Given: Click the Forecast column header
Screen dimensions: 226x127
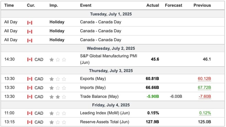Looking at the screenshot, I should pyautogui.click(x=173, y=5).
